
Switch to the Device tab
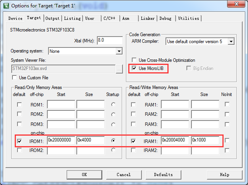pyautogui.click(x=15, y=18)
